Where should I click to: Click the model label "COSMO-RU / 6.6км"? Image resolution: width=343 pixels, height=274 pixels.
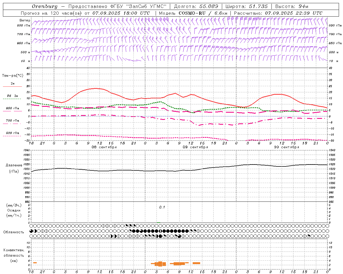(x=203, y=13)
